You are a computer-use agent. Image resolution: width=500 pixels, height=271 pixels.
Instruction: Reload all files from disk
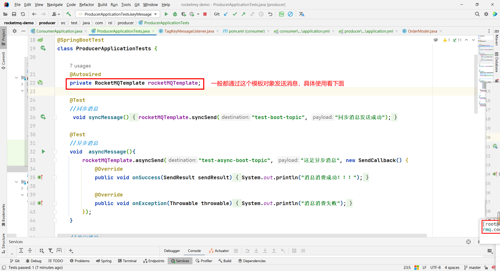[23, 14]
